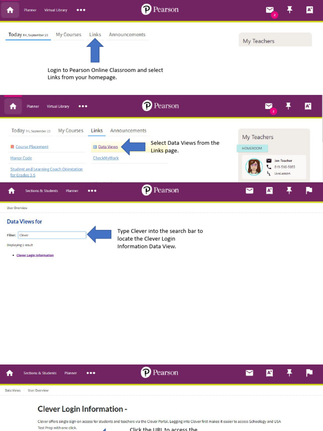Click the HOMEROOM label under My Teachers

tap(252, 148)
